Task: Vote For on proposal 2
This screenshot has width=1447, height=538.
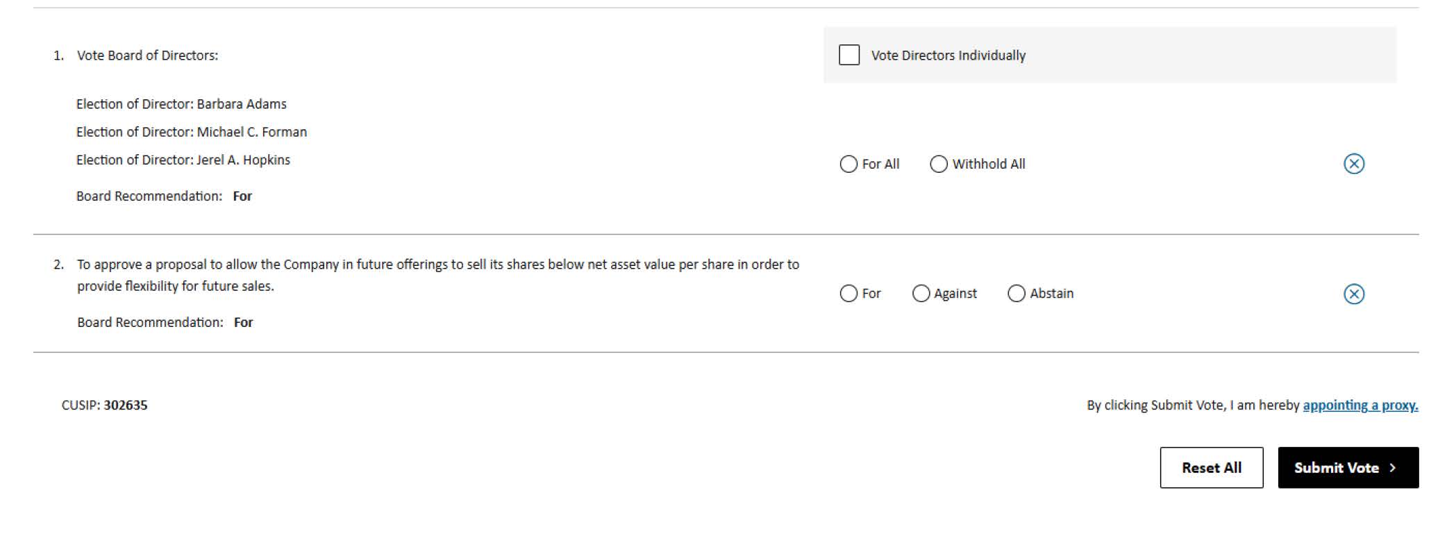Action: (x=848, y=294)
